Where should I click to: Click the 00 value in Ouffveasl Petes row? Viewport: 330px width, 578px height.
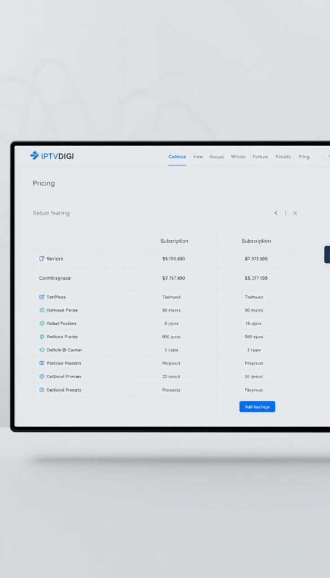[254, 310]
